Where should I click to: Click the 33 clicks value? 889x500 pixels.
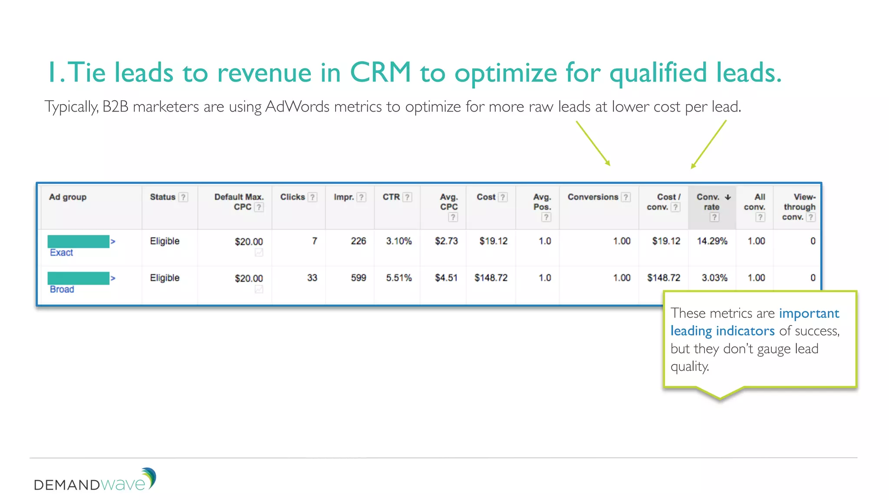point(312,278)
